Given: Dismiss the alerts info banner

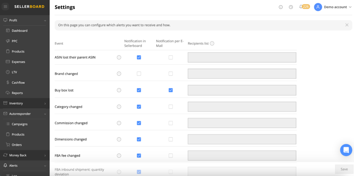Looking at the screenshot, I should (347, 25).
